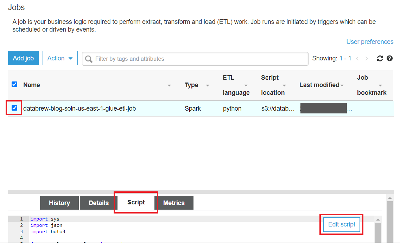Open the Action dropdown menu
The width and height of the screenshot is (400, 243).
60,58
